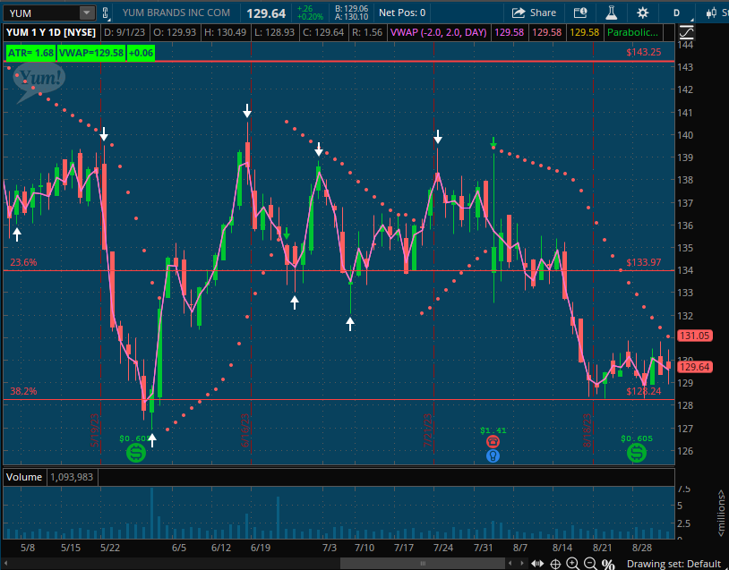Click the YUM BRANDS INC COM company name
This screenshot has height=570, width=729.
(176, 13)
